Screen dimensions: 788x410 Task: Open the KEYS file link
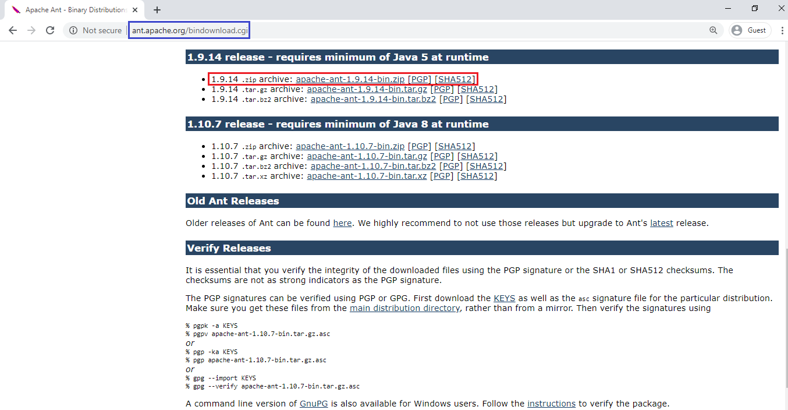pos(505,298)
